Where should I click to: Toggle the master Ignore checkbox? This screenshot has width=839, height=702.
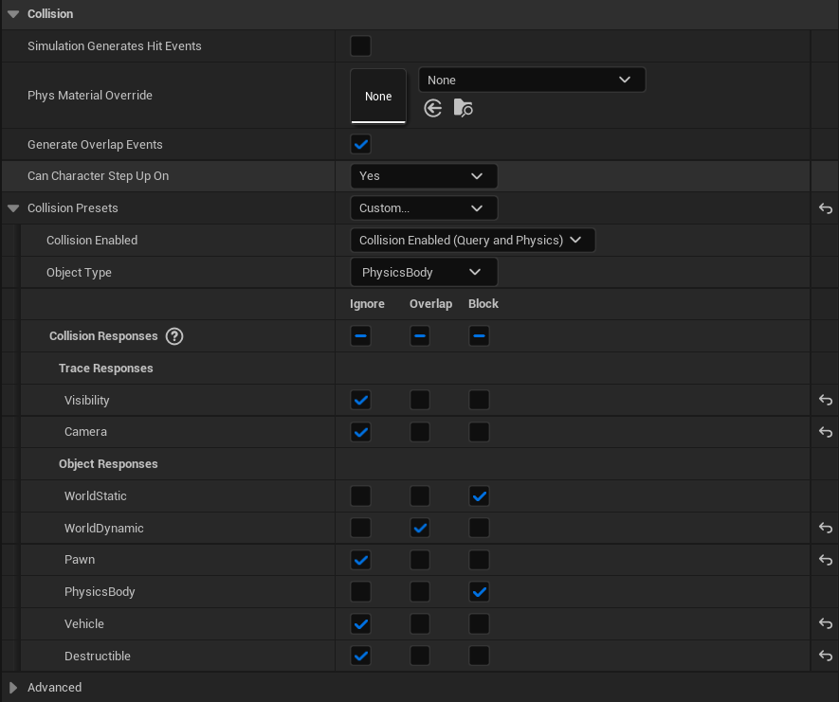tap(360, 335)
